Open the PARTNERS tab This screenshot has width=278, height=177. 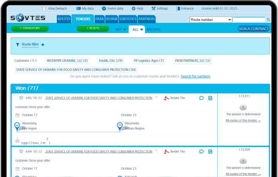pos(147,19)
